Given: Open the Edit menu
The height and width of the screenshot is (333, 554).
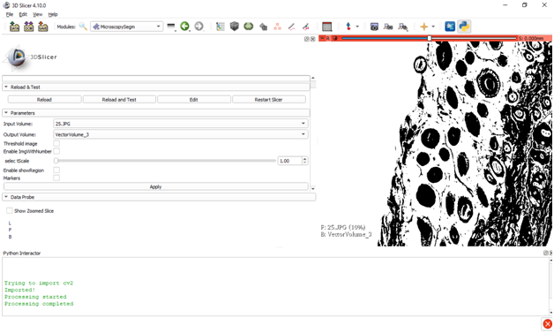Looking at the screenshot, I should (x=23, y=14).
